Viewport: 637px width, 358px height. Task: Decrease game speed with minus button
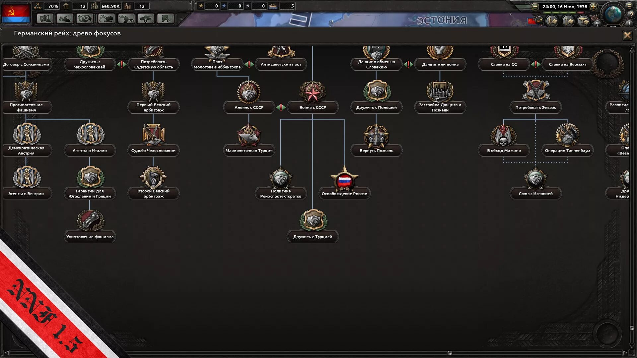[x=535, y=6]
